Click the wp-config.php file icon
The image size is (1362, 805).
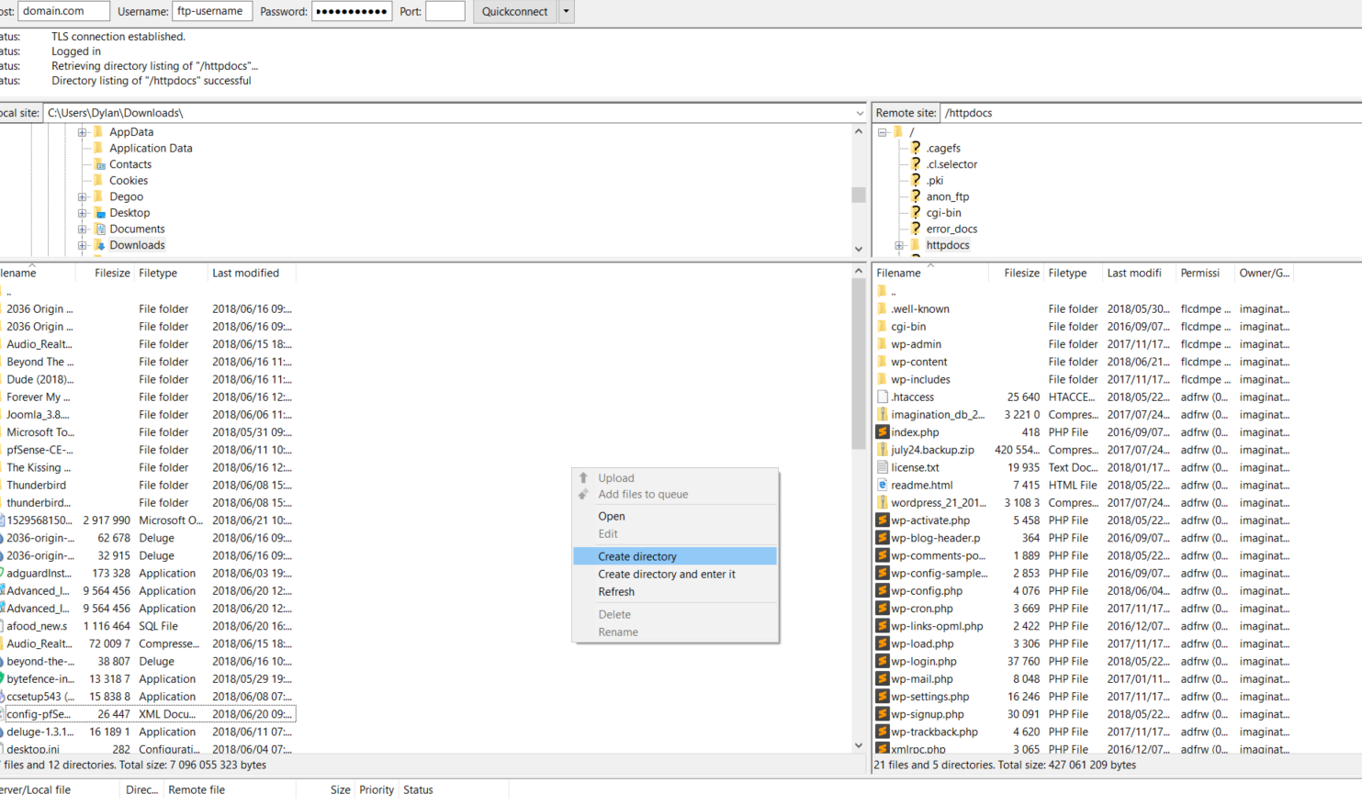click(883, 591)
